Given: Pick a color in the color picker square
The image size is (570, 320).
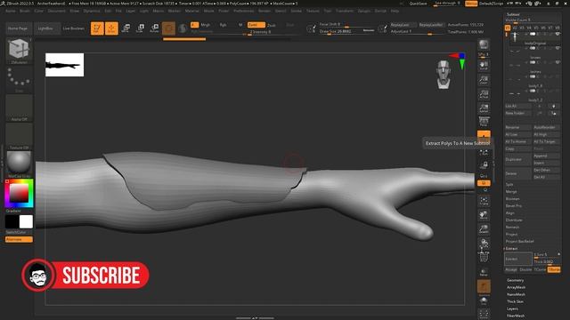Looking at the screenshot, I should click(x=19, y=193).
